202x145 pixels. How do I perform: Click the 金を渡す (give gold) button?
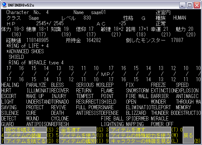click(x=78, y=130)
